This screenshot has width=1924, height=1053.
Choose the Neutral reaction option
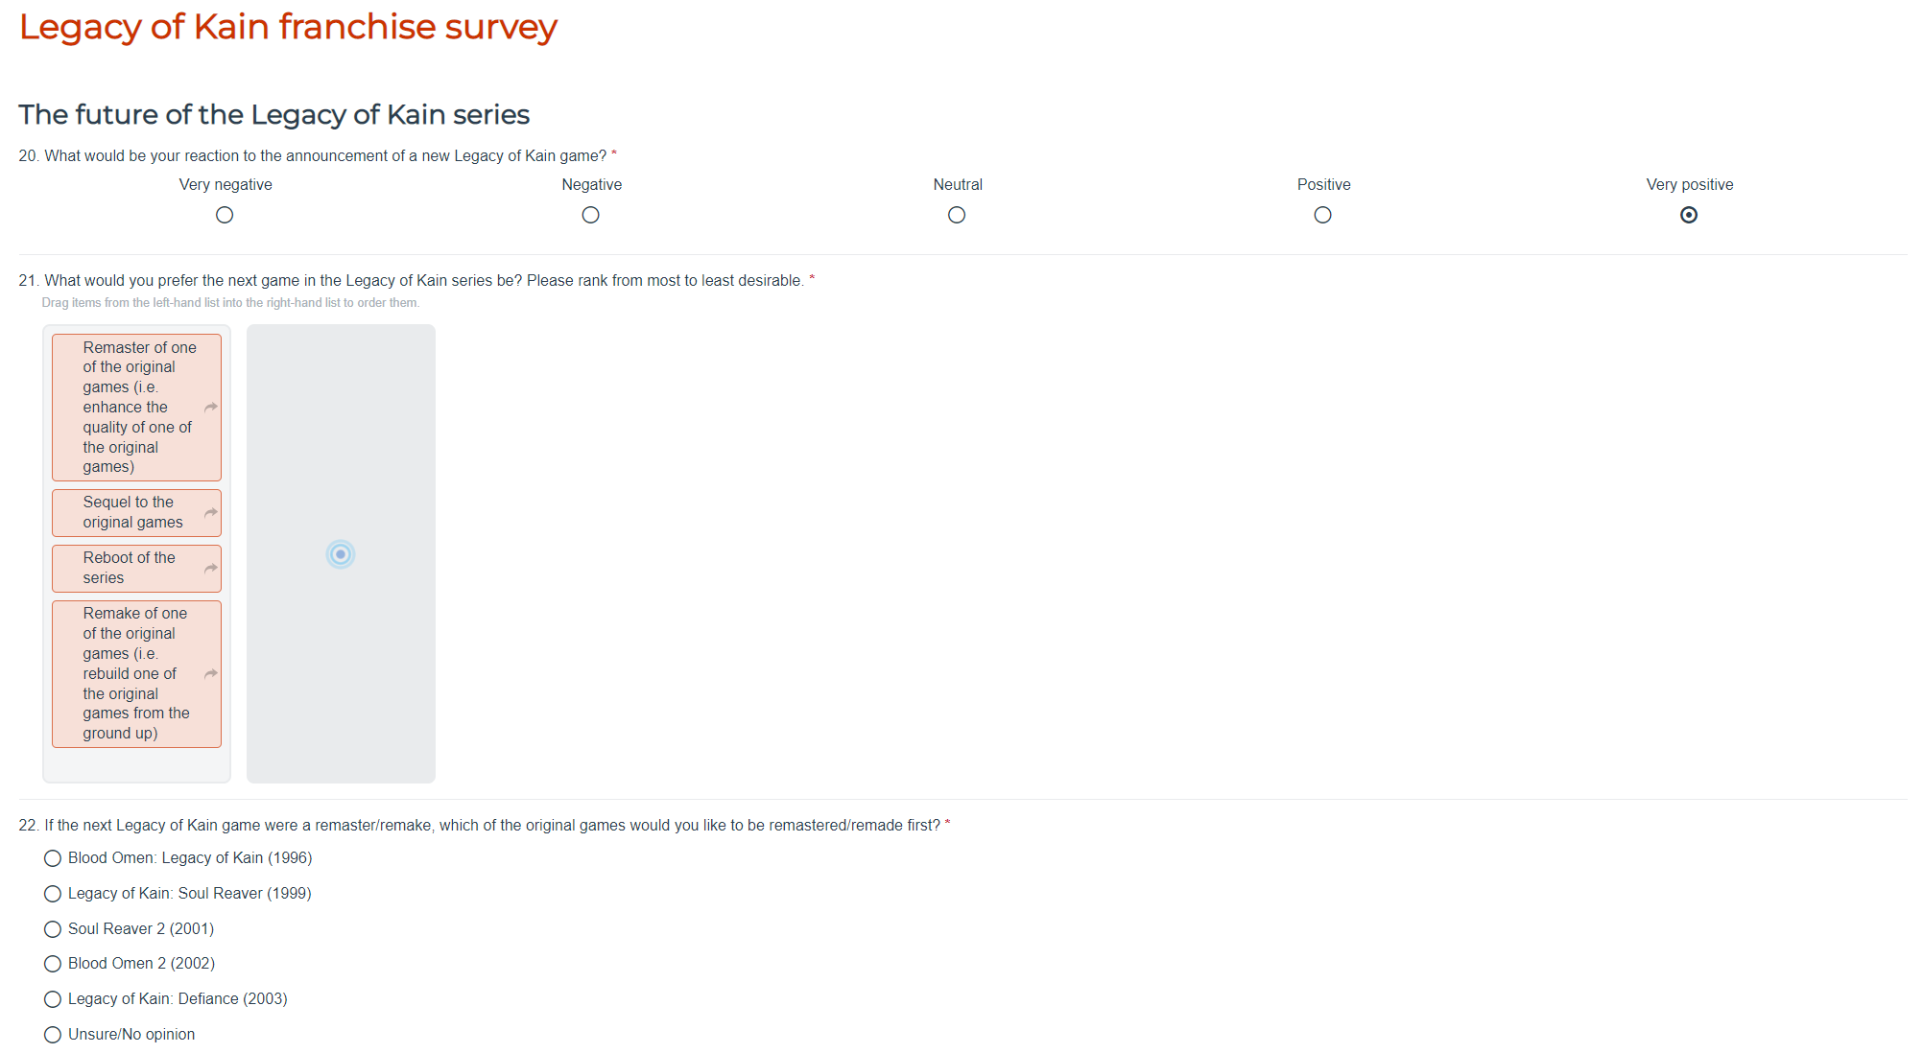(x=957, y=215)
